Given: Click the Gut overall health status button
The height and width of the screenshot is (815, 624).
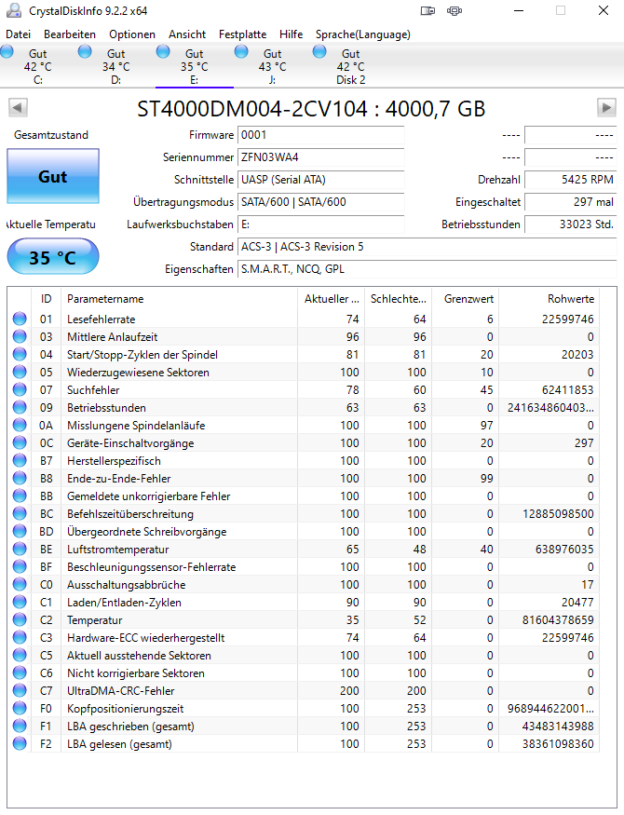Looking at the screenshot, I should (53, 176).
